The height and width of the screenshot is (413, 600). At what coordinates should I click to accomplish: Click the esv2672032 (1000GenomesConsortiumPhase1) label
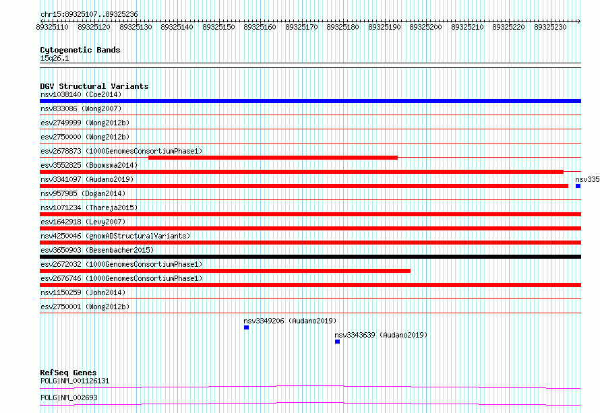tap(121, 264)
